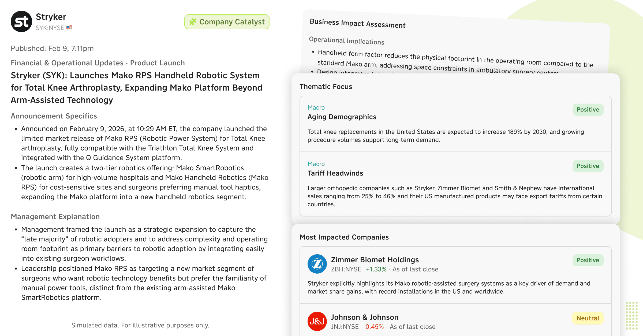
Task: Click the Neutral badge for Johnson & Johnson
Action: pos(588,318)
